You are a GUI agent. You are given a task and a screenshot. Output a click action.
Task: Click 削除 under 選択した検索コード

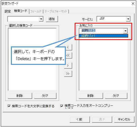tap(20, 96)
